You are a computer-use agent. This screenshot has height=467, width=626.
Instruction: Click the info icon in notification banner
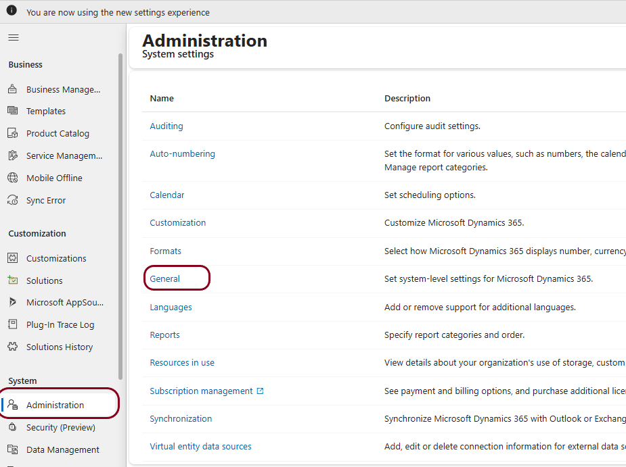tap(12, 10)
